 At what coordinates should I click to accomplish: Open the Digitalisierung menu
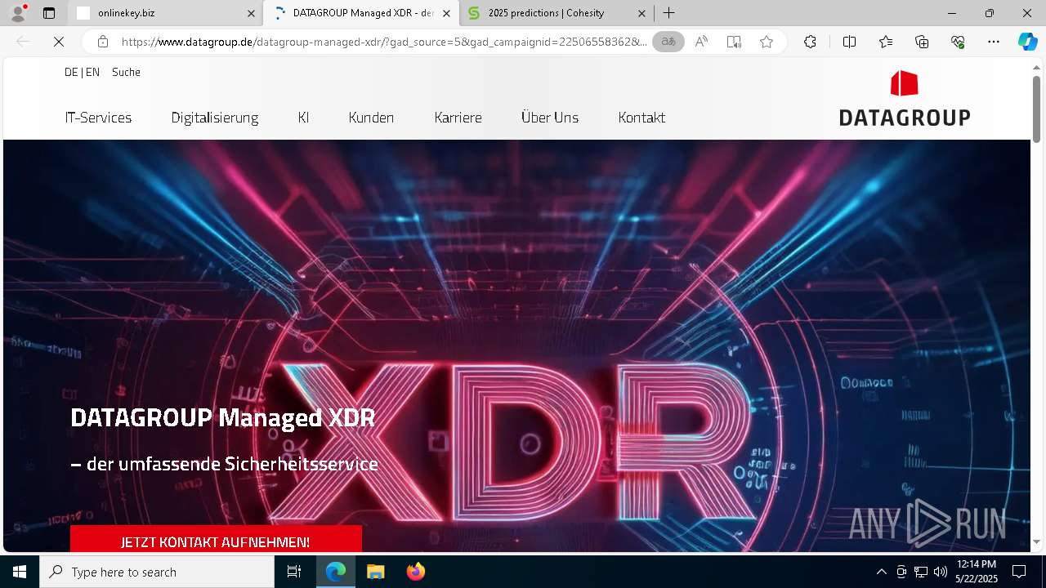[x=215, y=118]
